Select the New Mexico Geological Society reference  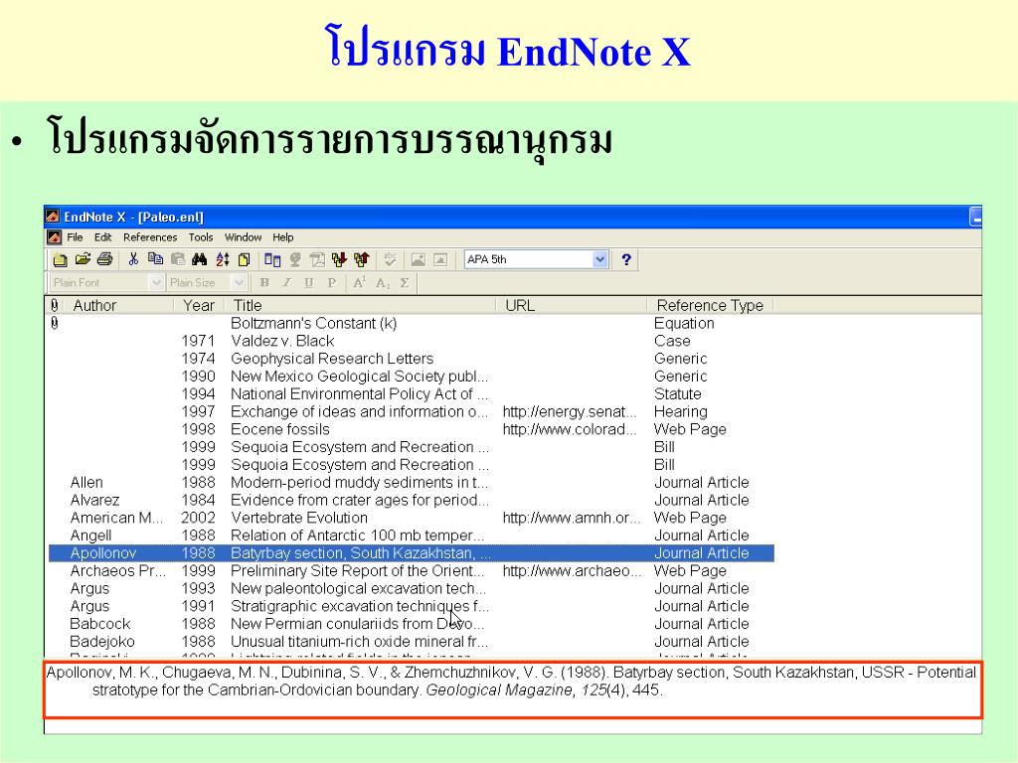(412, 377)
